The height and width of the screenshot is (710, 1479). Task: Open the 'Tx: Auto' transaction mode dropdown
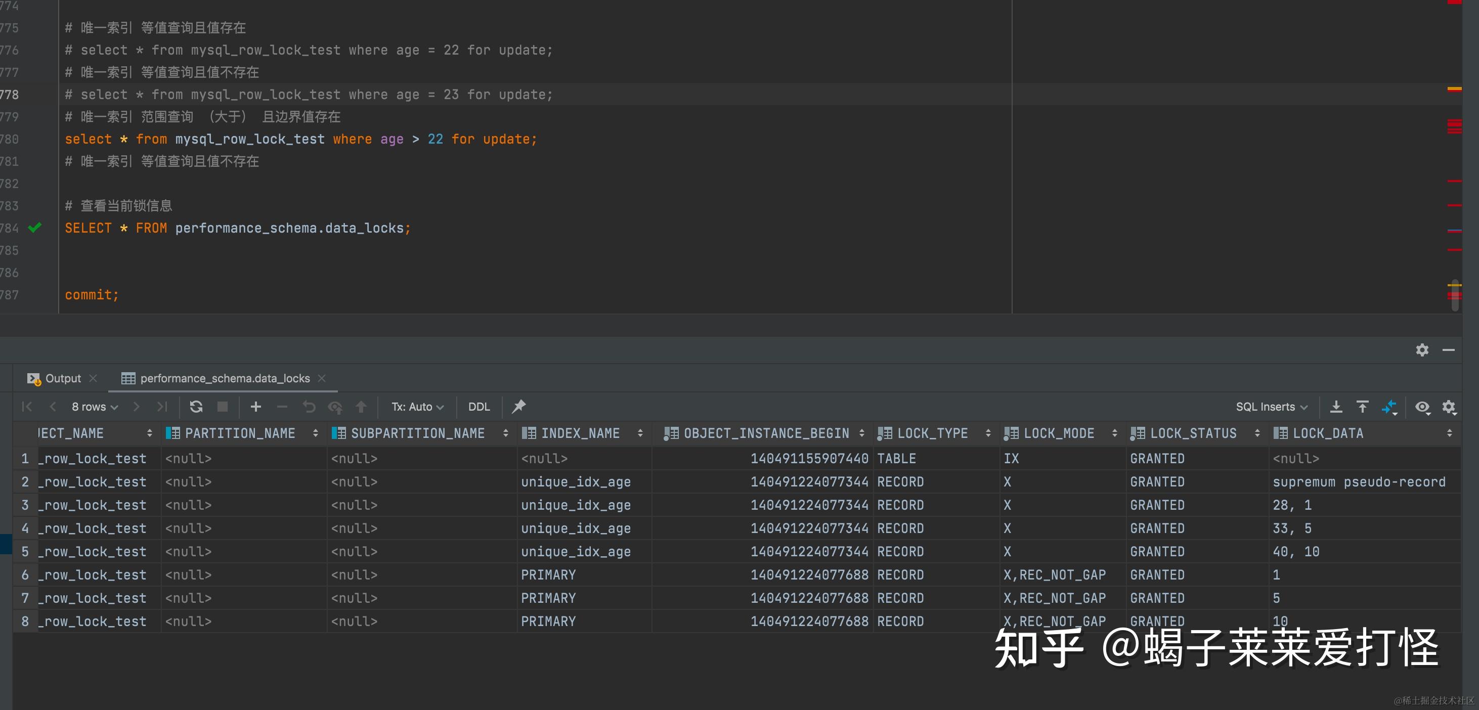point(417,407)
